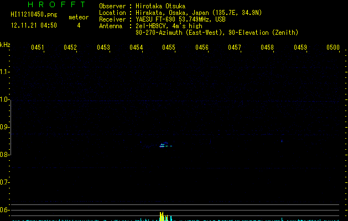Click the 0.8 kHz frequency label
The width and height of the screenshot is (348, 221).
(4, 155)
